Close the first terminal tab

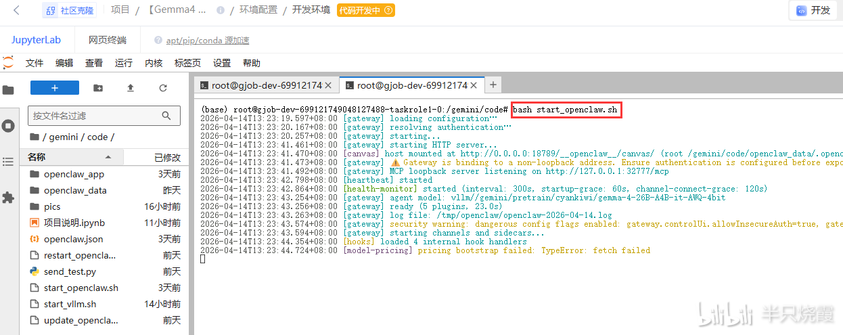tap(328, 85)
